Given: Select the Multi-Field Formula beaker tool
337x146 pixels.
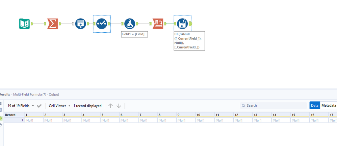Looking at the screenshot, I should tap(182, 24).
